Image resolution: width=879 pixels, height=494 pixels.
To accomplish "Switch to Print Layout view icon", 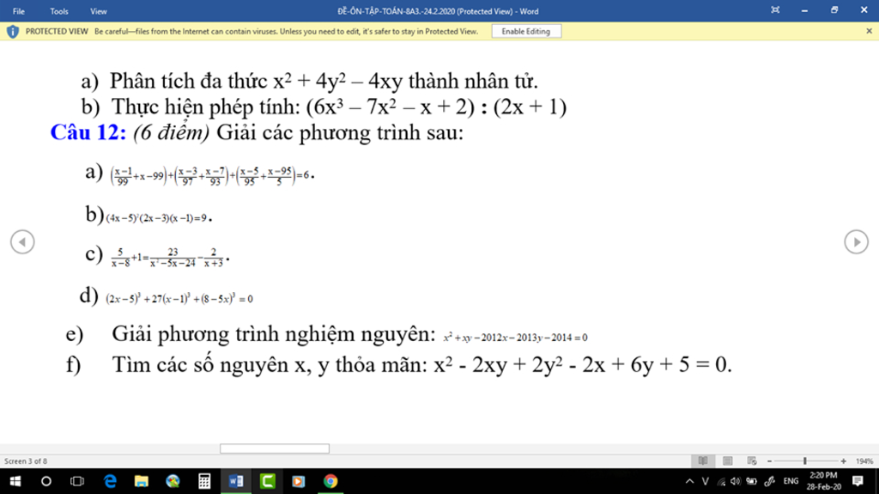I will [728, 460].
